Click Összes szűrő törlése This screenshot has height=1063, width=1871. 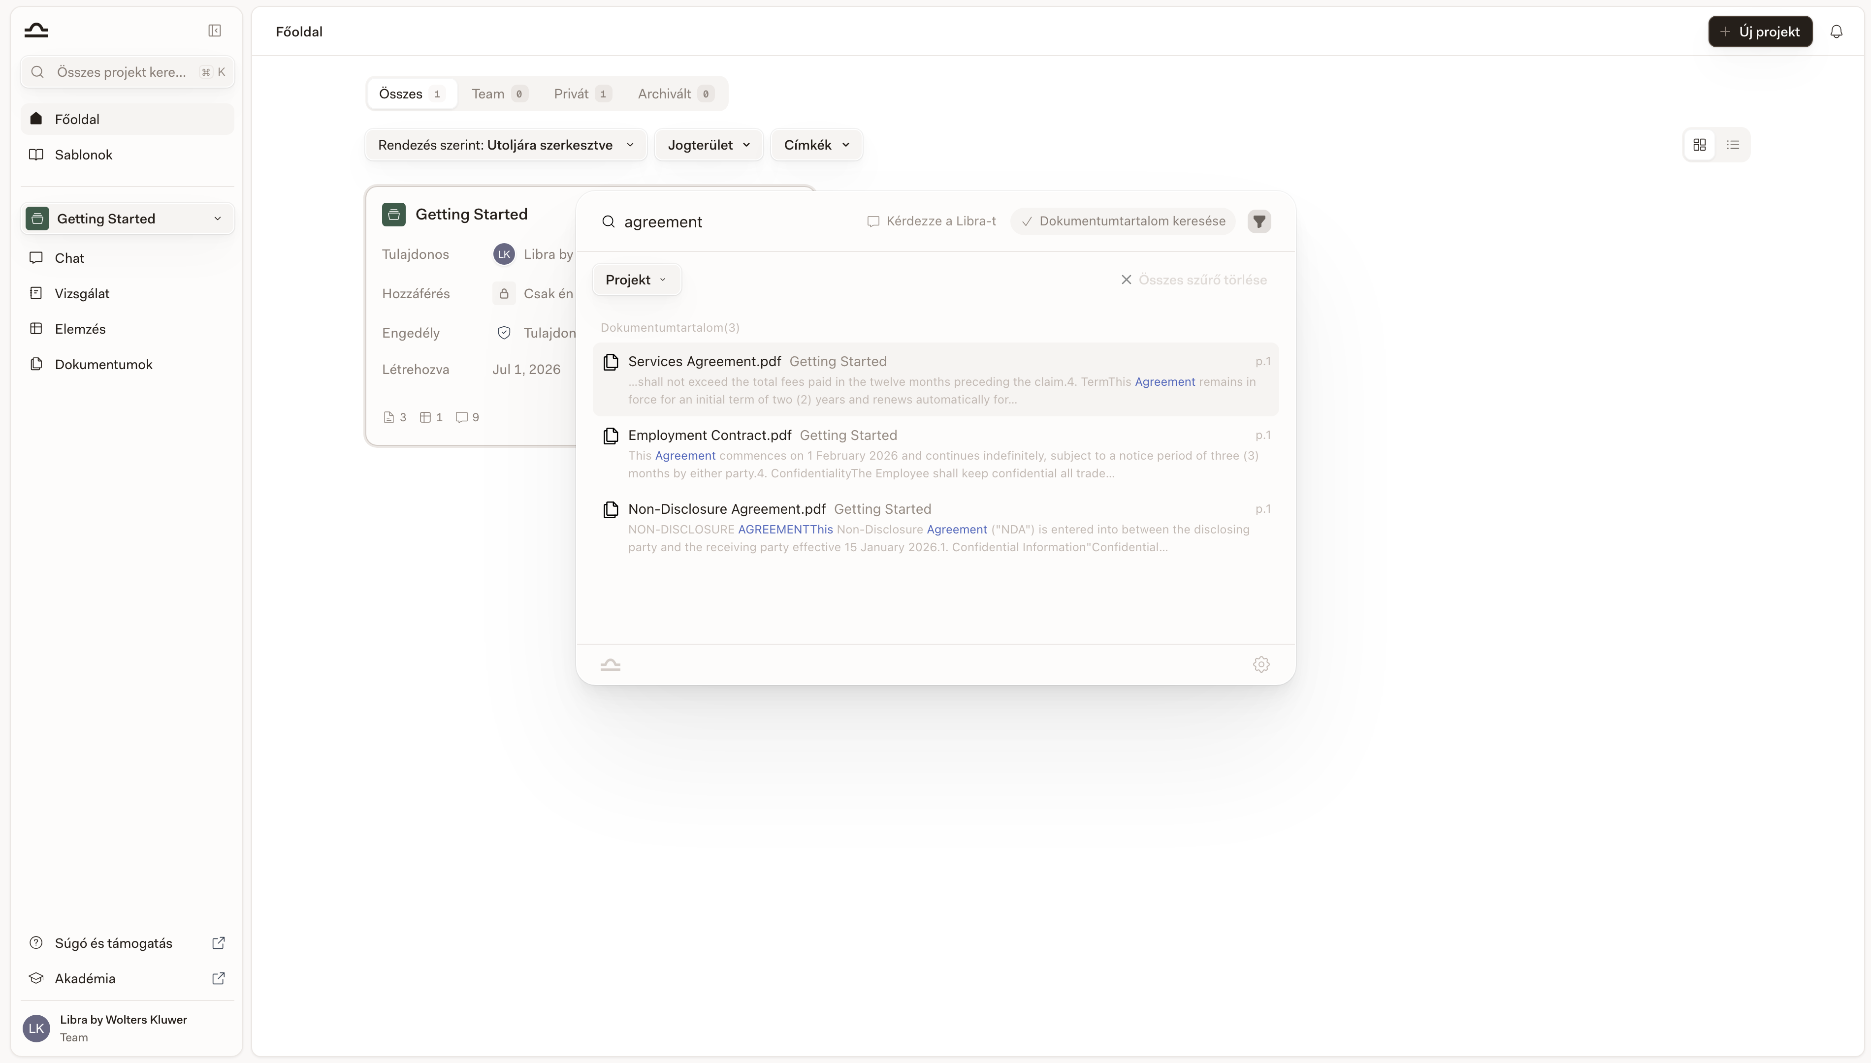point(1194,280)
